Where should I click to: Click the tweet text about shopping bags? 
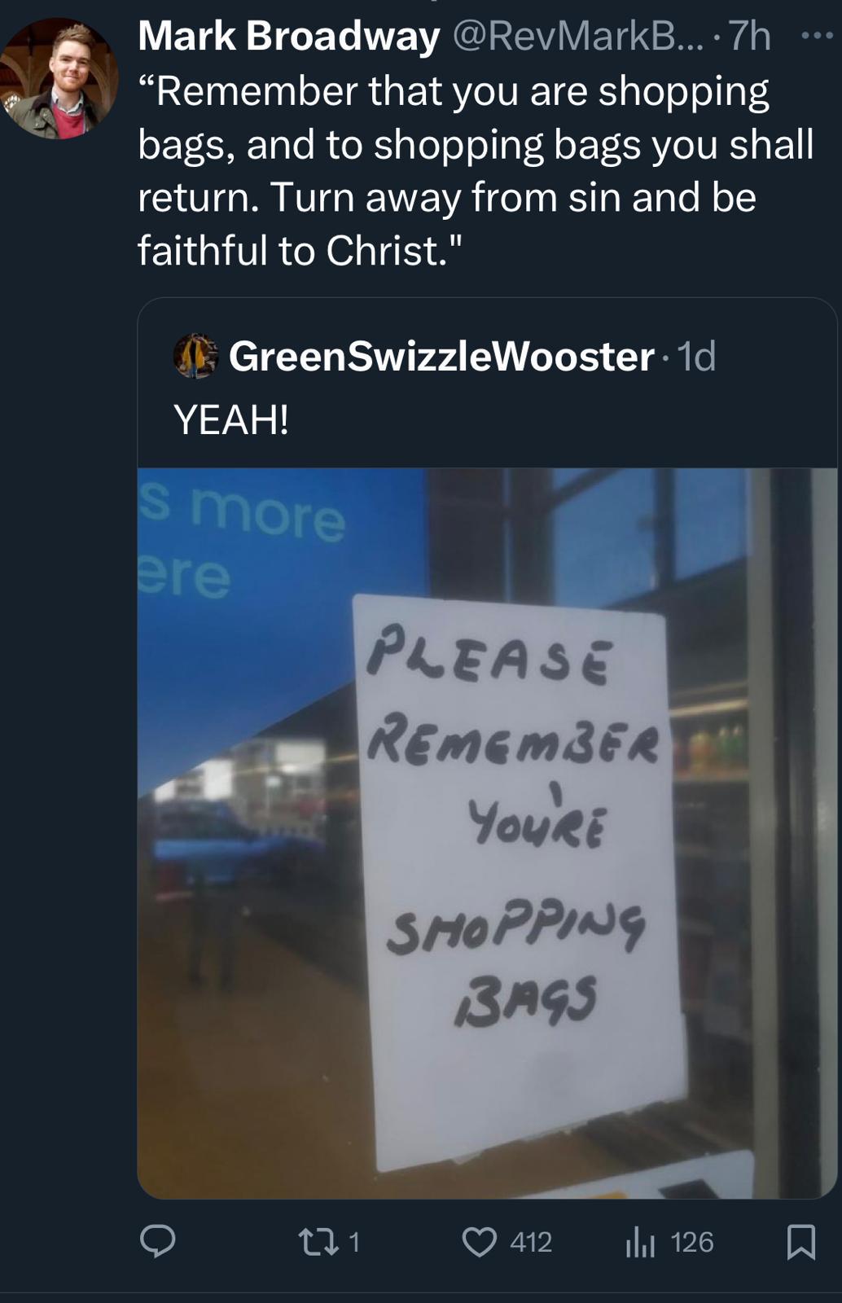point(476,171)
